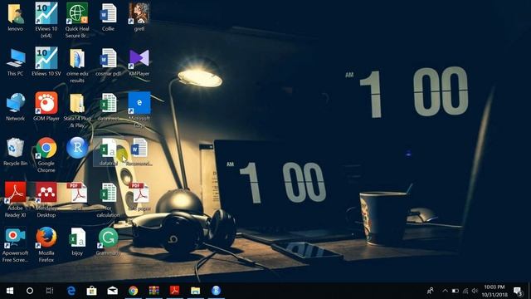Open the 10:03 PM clock and calendar
The image size is (531, 299).
(x=494, y=291)
